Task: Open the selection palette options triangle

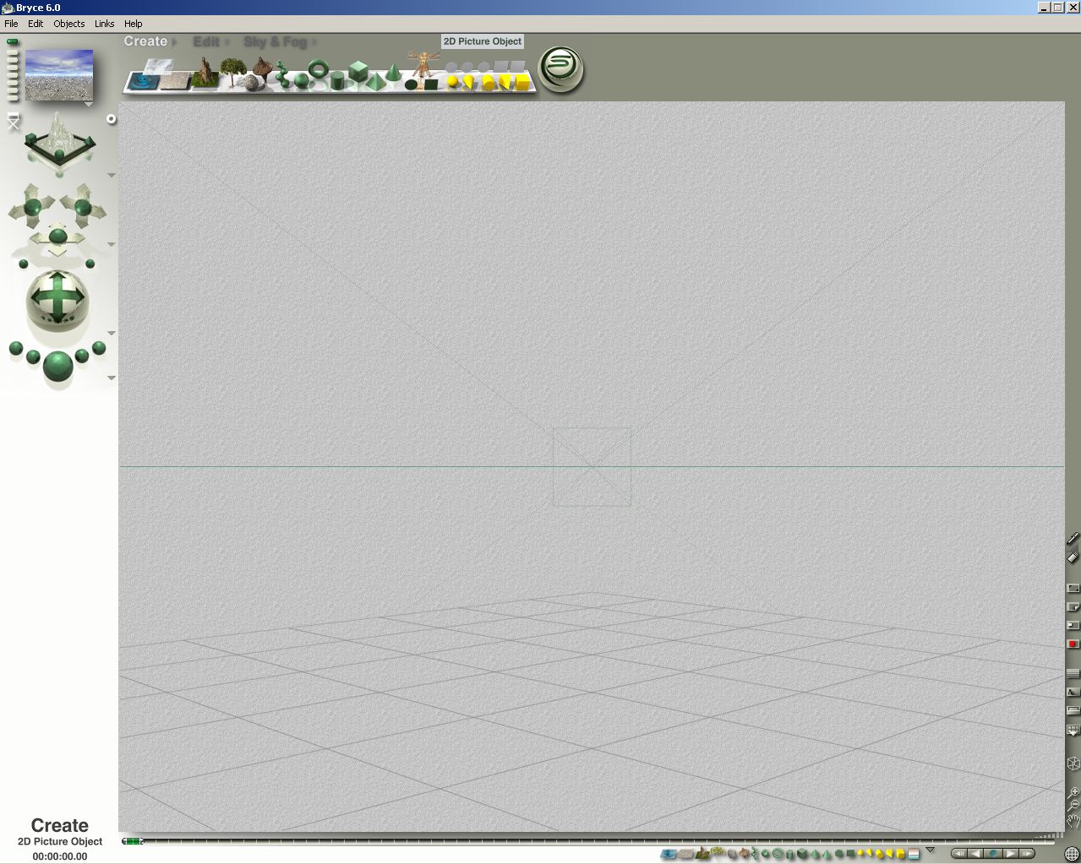Action: pyautogui.click(x=930, y=850)
